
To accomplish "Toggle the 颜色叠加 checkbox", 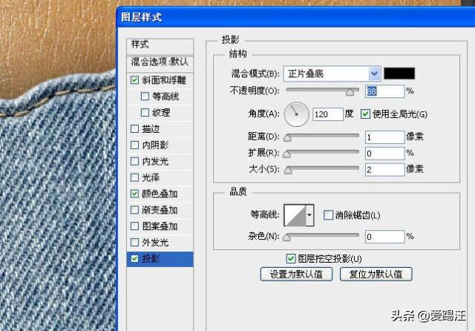I will [134, 194].
